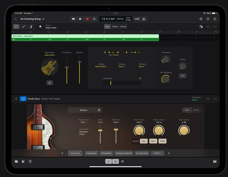Select the Vintage Console EQ plug-in
The width and height of the screenshot is (228, 177).
point(124,153)
